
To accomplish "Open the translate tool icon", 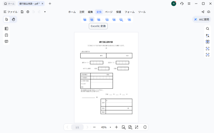I will [x=208, y=36].
